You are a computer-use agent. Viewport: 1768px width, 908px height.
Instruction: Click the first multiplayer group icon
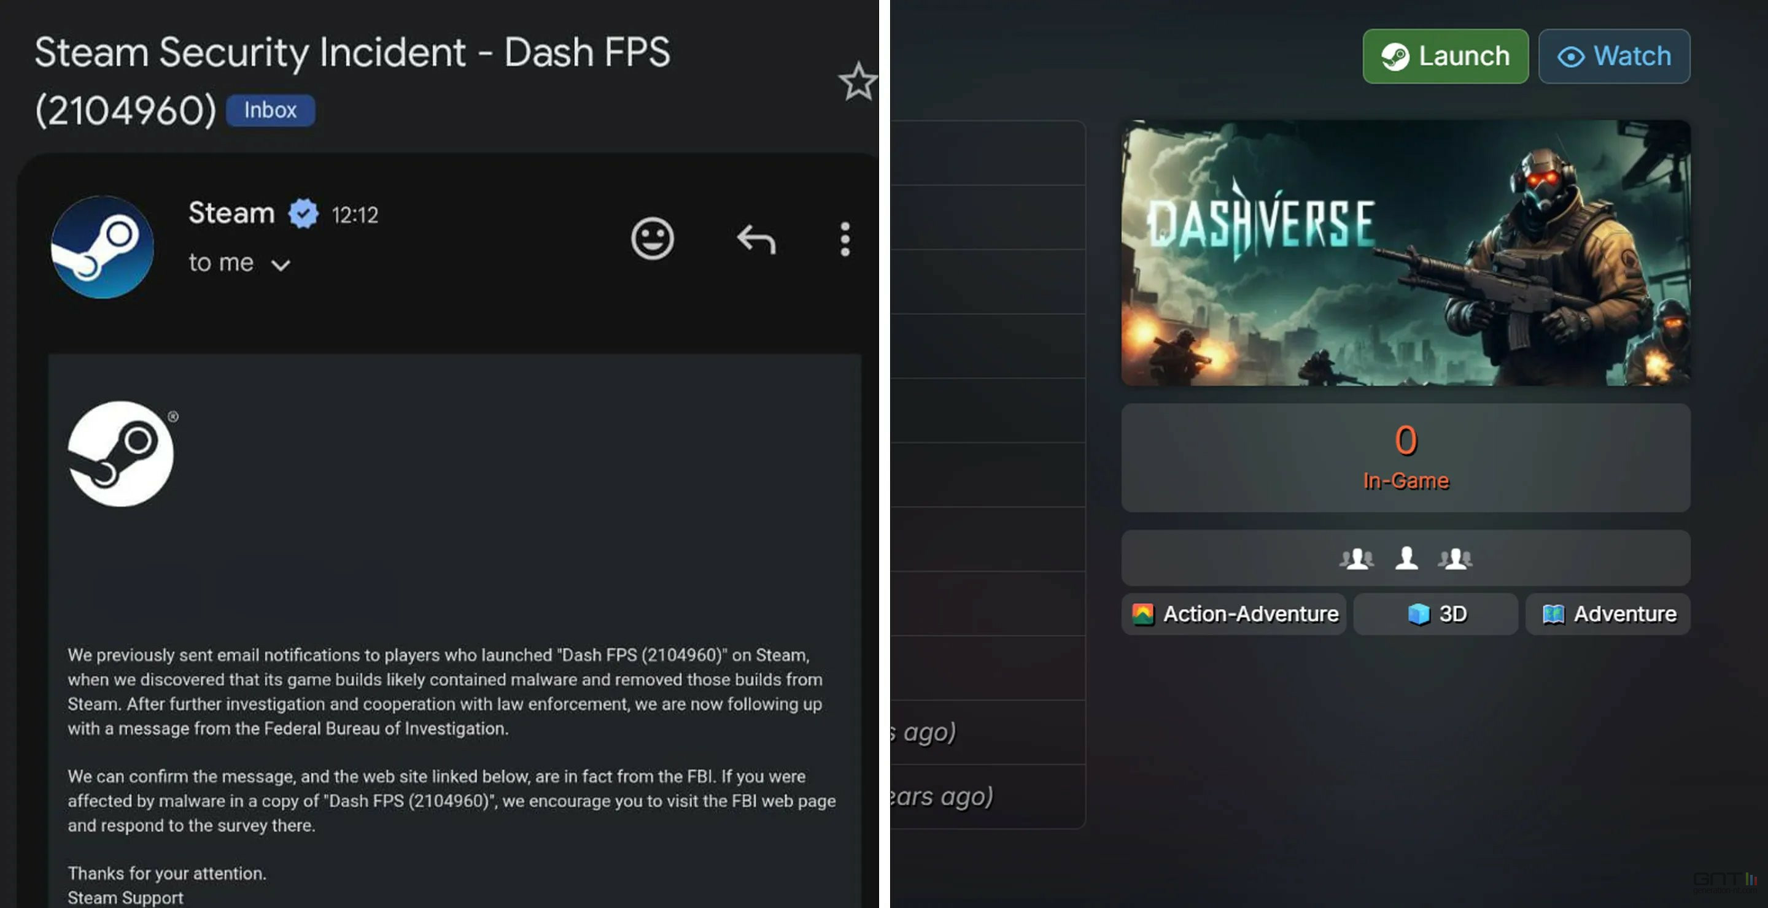pyautogui.click(x=1356, y=558)
